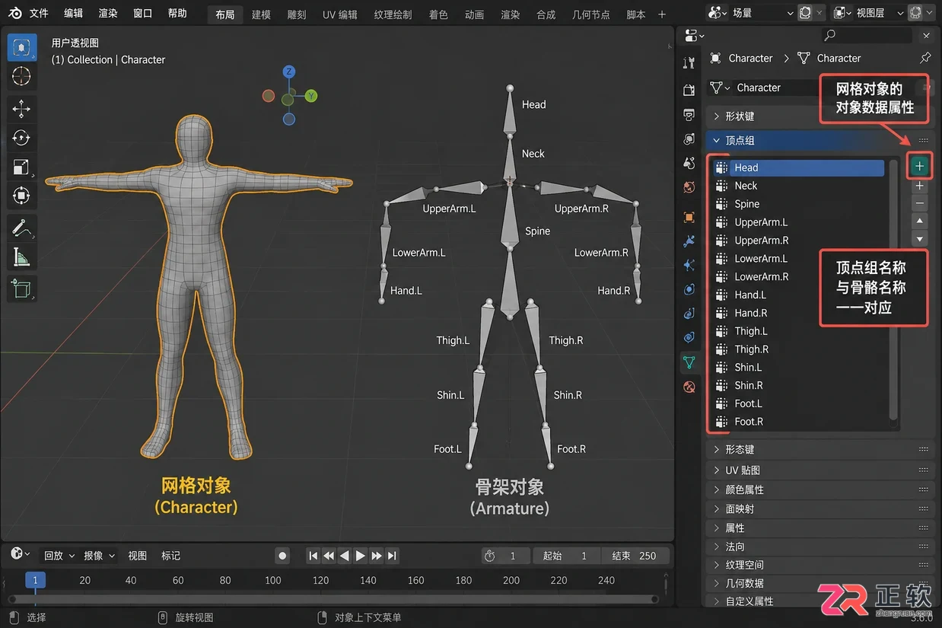Select the Add Cube tool
This screenshot has height=628, width=942.
point(21,288)
